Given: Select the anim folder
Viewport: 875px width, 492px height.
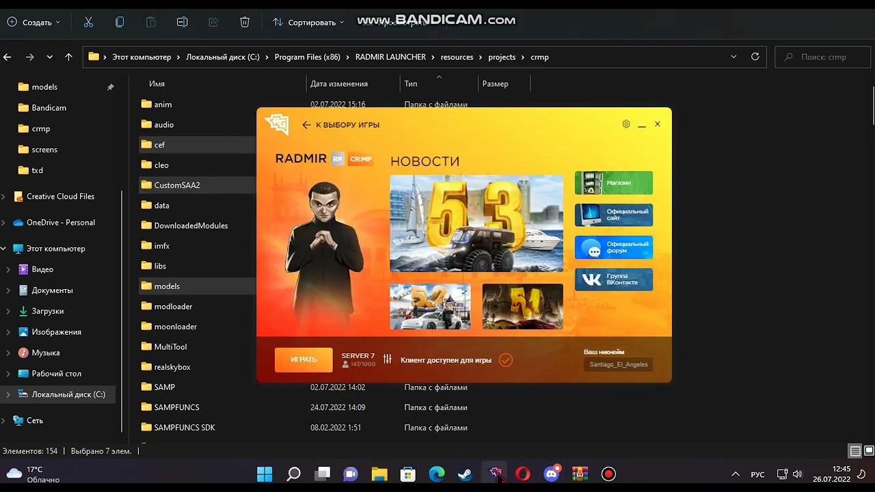Looking at the screenshot, I should (163, 105).
